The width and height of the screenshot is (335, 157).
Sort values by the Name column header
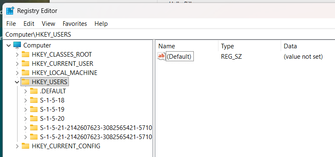click(x=187, y=46)
